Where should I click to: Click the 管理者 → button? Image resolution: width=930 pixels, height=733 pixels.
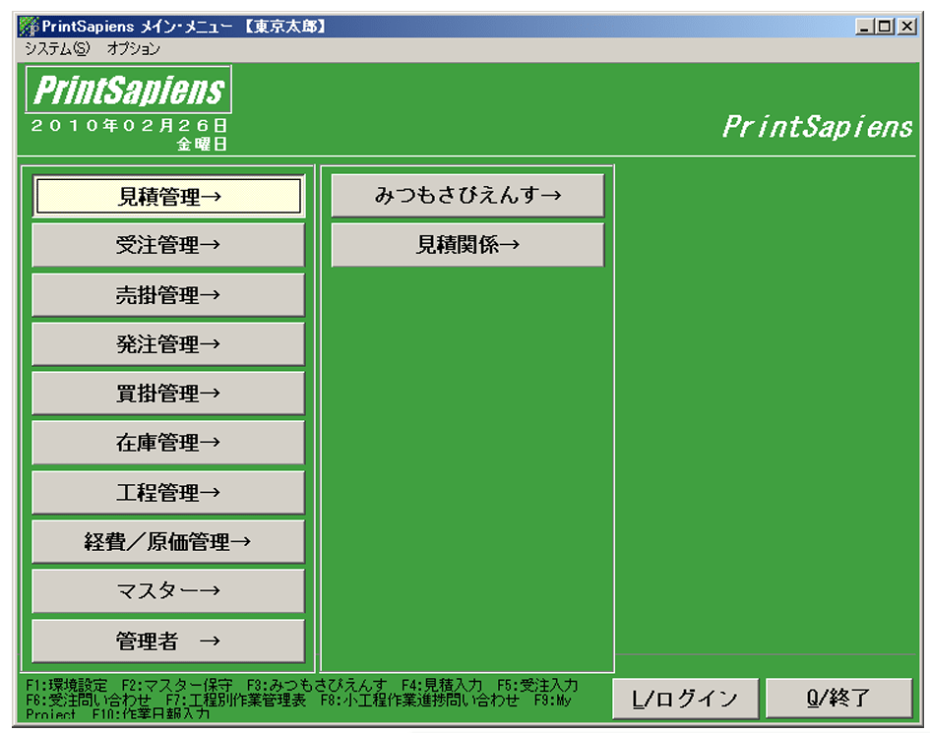tap(168, 641)
